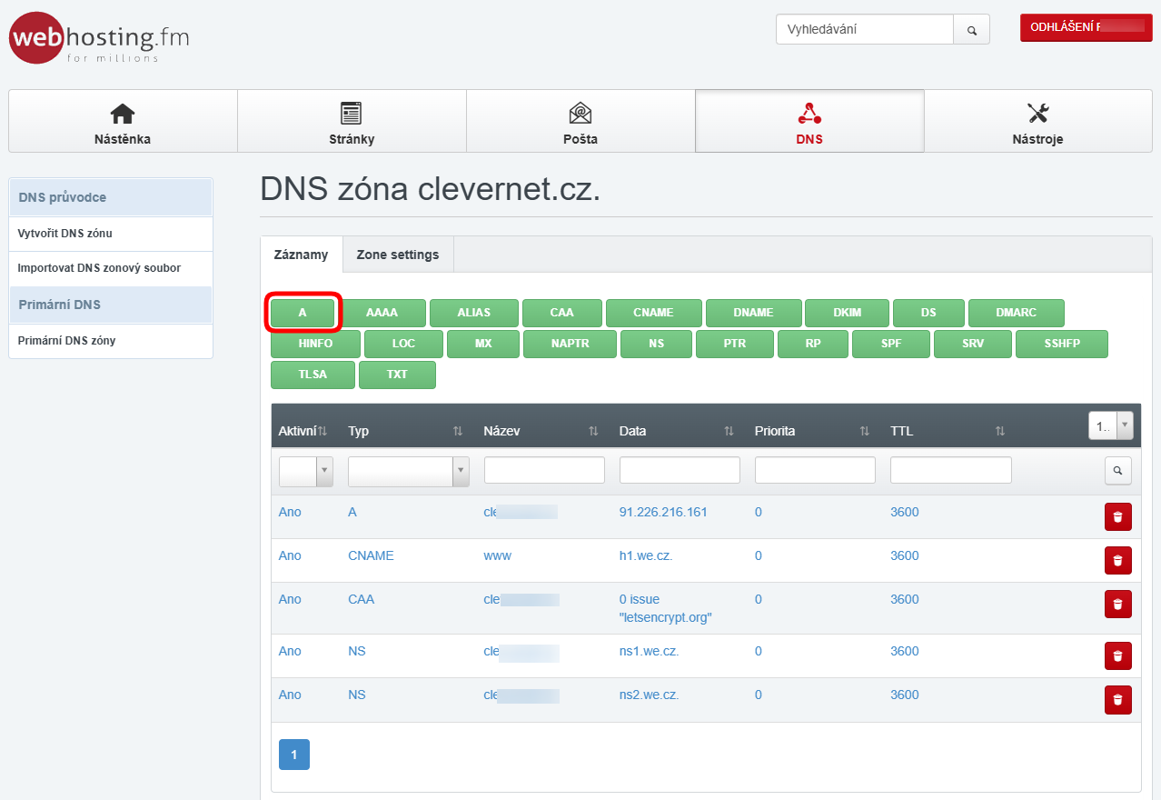
Task: Click the search magnifier icon at top
Action: click(x=971, y=30)
